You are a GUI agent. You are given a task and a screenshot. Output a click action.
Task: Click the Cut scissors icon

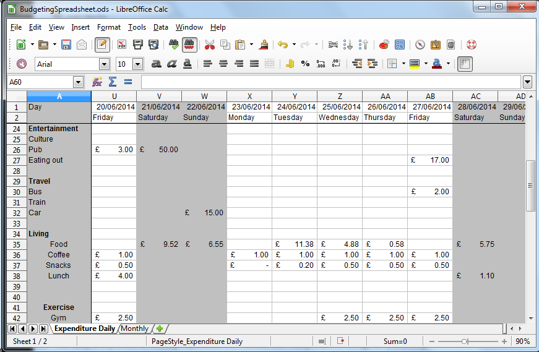tap(209, 45)
